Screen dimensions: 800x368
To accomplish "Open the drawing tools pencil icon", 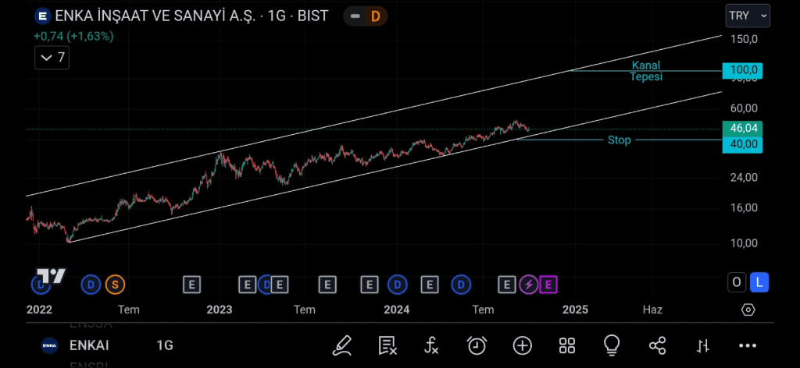I will point(342,345).
